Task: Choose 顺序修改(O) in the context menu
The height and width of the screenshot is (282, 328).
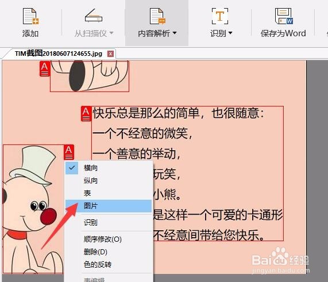Action: point(109,239)
